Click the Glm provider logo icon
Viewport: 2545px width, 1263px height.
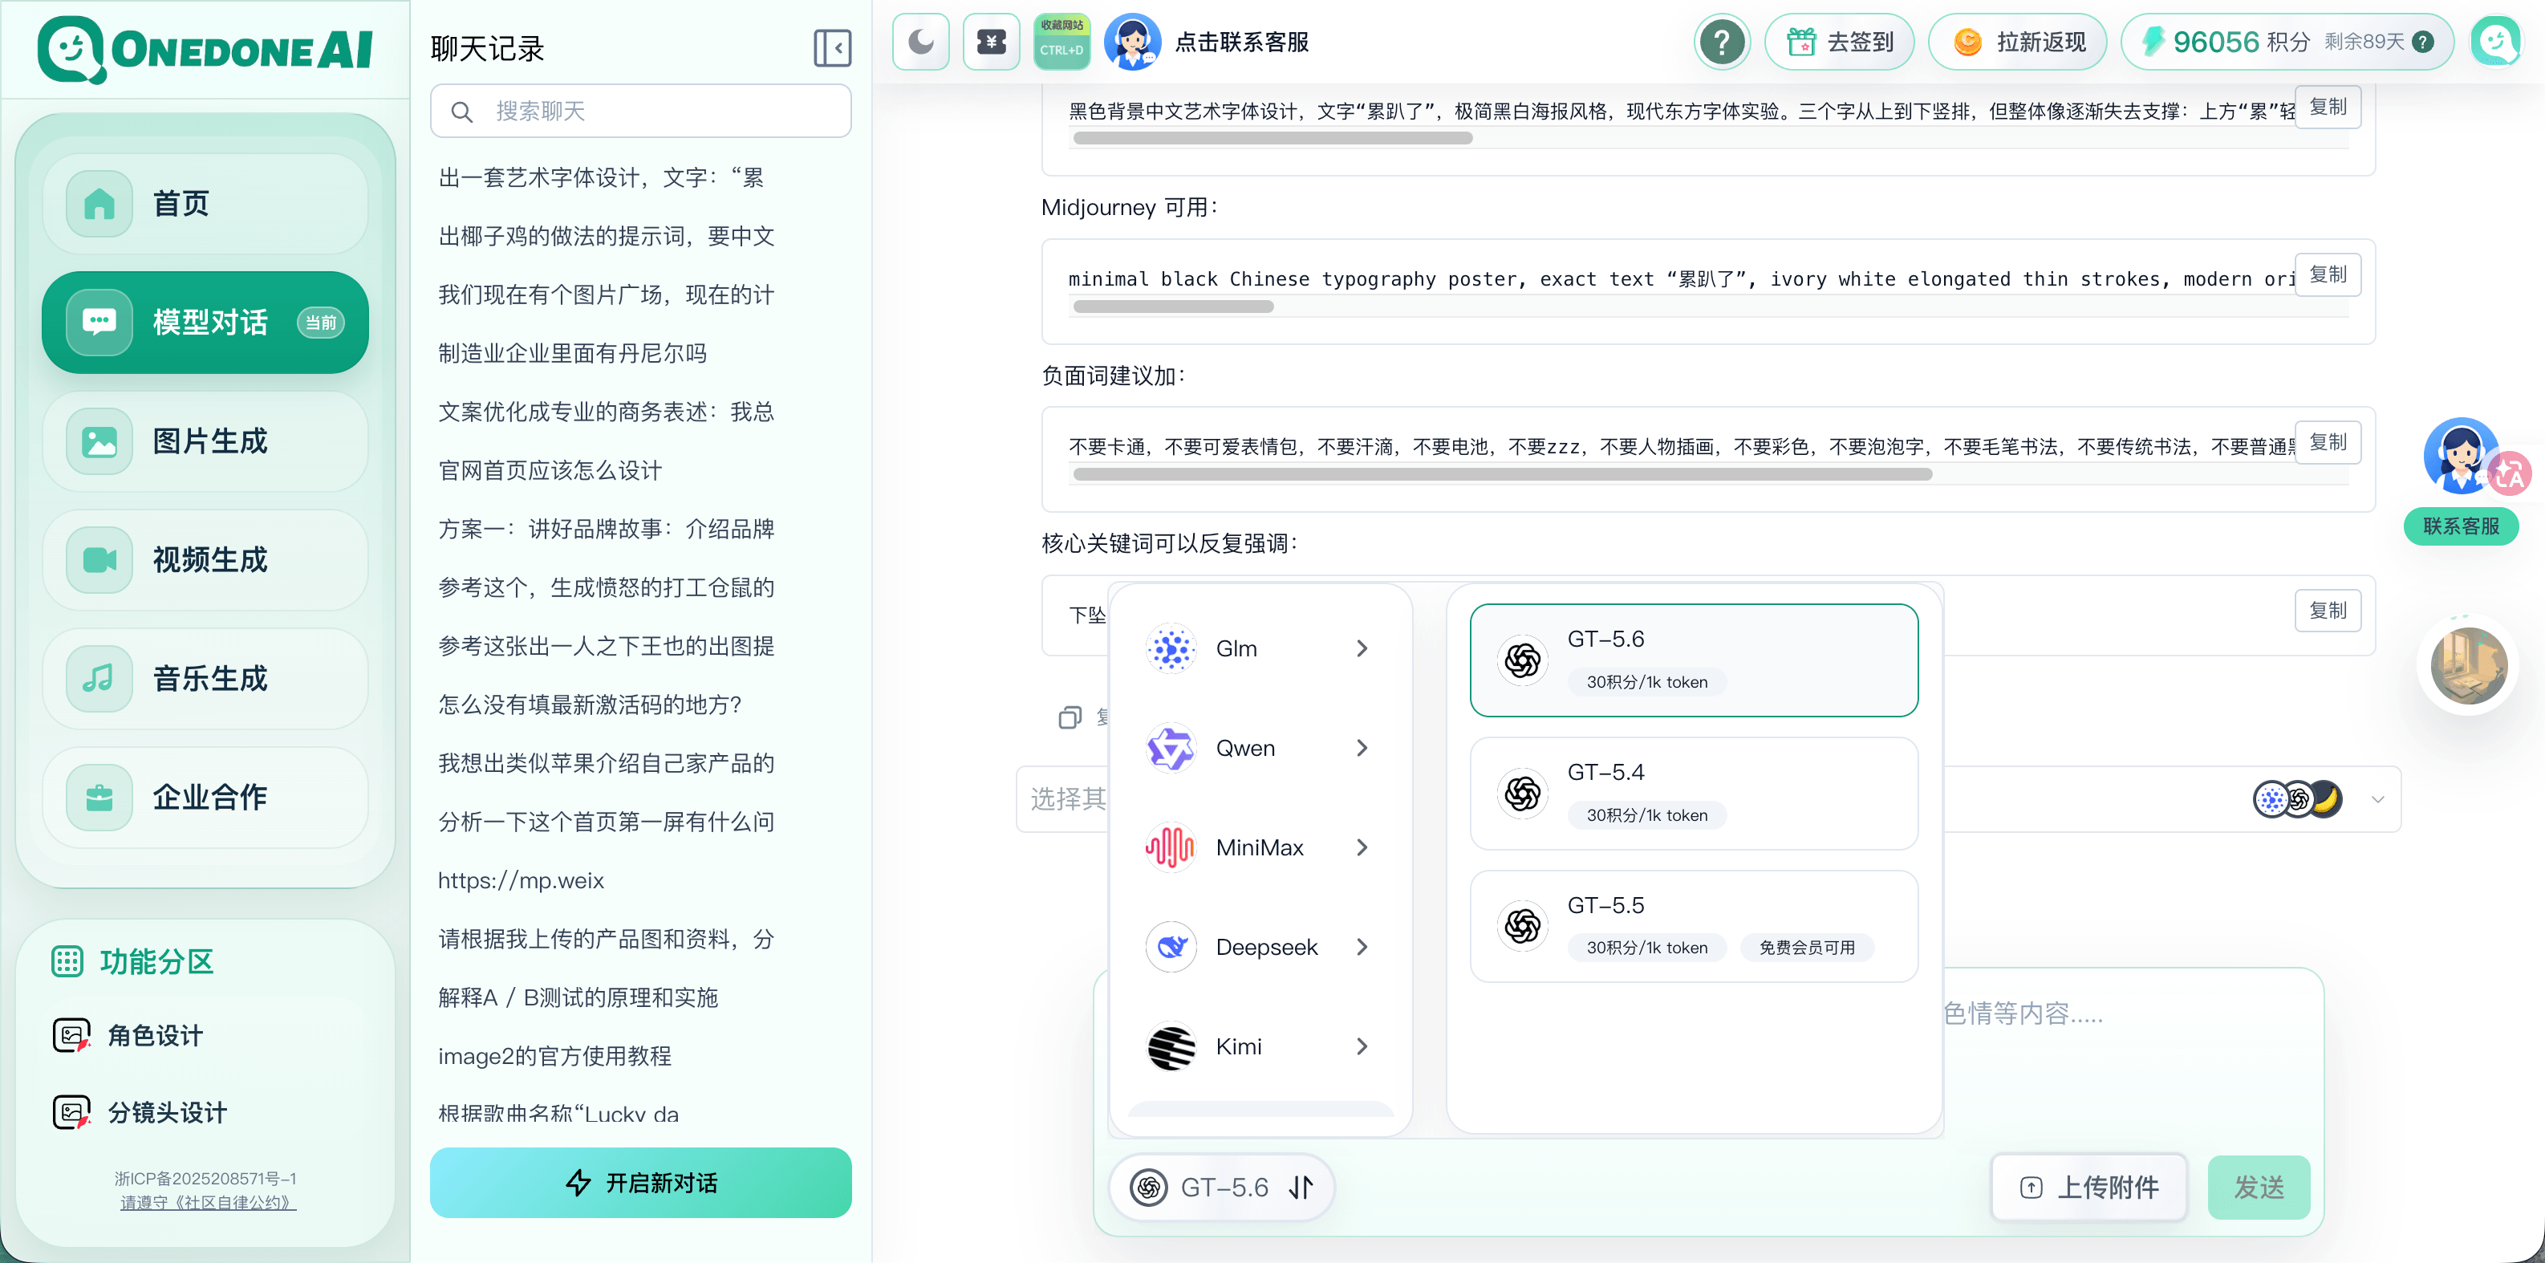(1171, 648)
